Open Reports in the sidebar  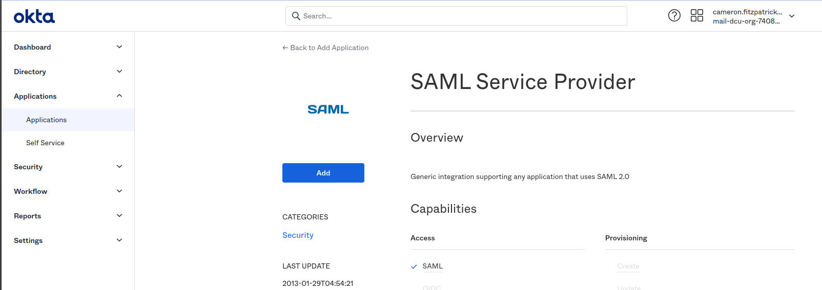[x=27, y=216]
